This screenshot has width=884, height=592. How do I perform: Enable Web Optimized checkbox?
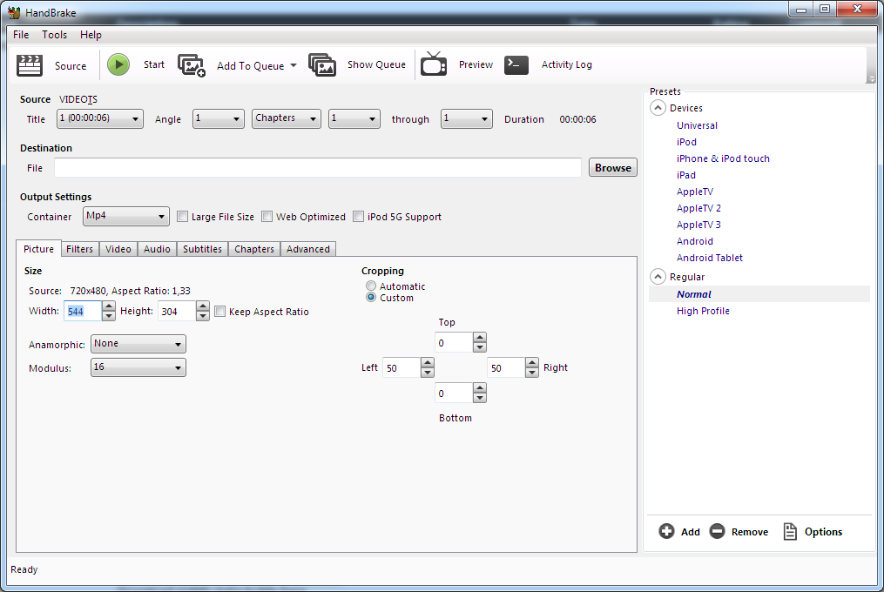[267, 217]
